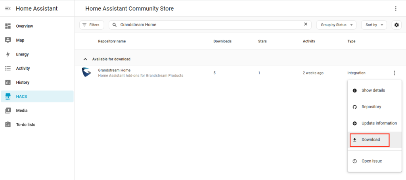Click the Activity list icon
This screenshot has width=406, height=180.
8,68
